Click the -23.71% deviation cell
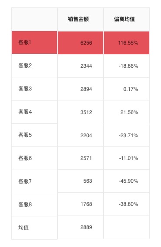 (x=127, y=136)
